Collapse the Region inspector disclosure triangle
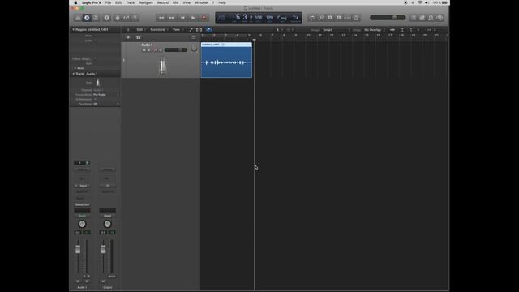This screenshot has height=292, width=519. coord(74,29)
